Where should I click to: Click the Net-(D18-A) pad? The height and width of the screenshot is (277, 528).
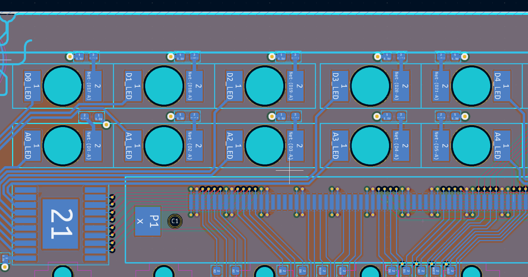pyautogui.click(x=194, y=86)
